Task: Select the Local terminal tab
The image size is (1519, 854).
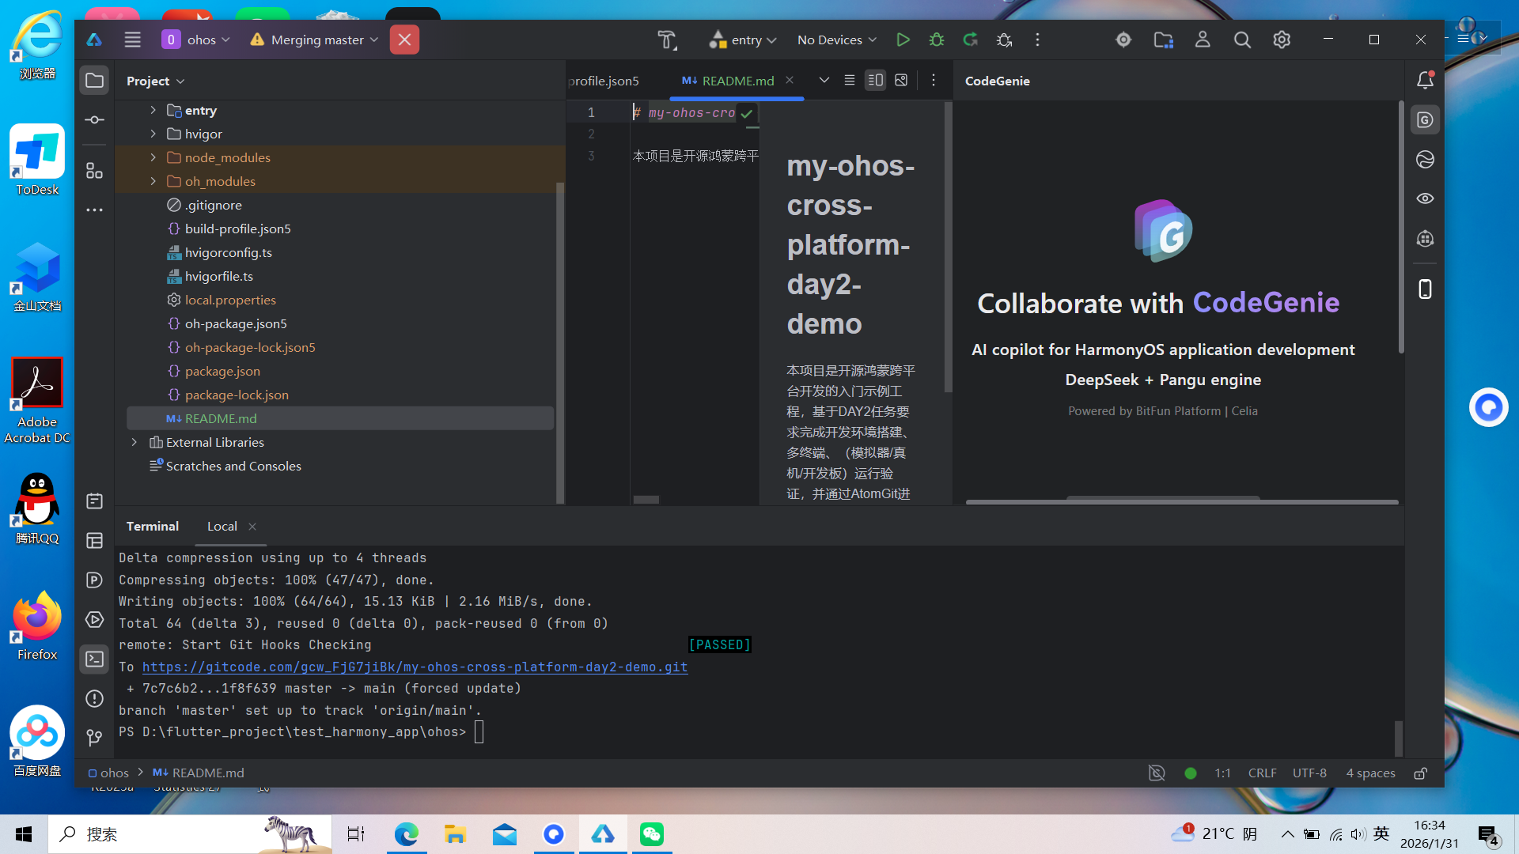Action: coord(222,526)
